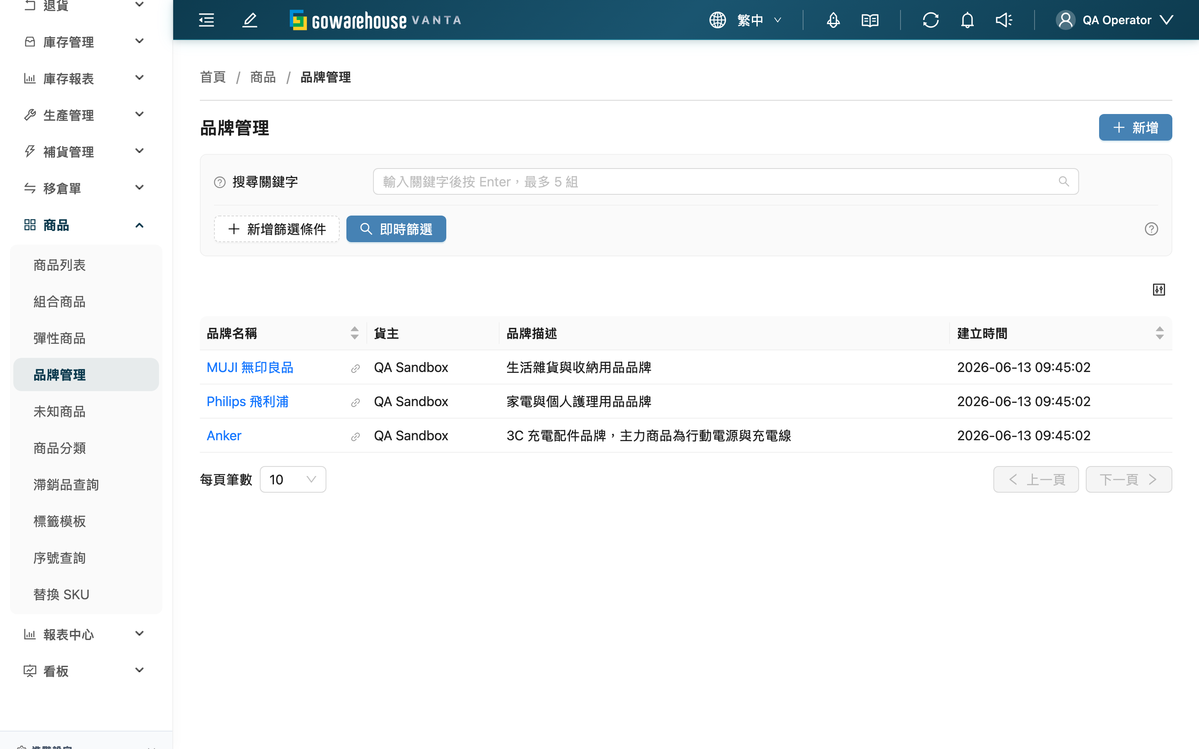Go to 序號查詢 in sidebar
Image resolution: width=1199 pixels, height=749 pixels.
[x=86, y=558]
